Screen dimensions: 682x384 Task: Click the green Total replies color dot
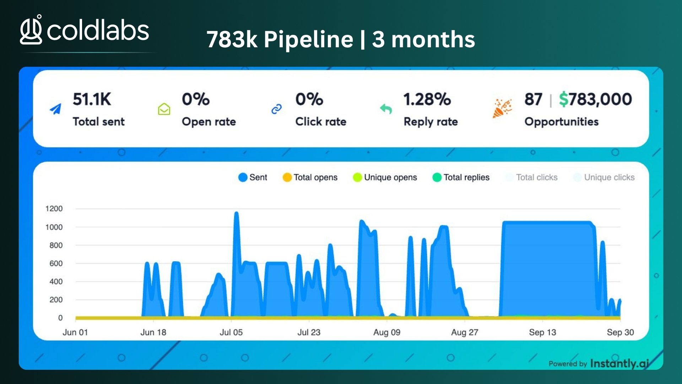[x=437, y=177]
